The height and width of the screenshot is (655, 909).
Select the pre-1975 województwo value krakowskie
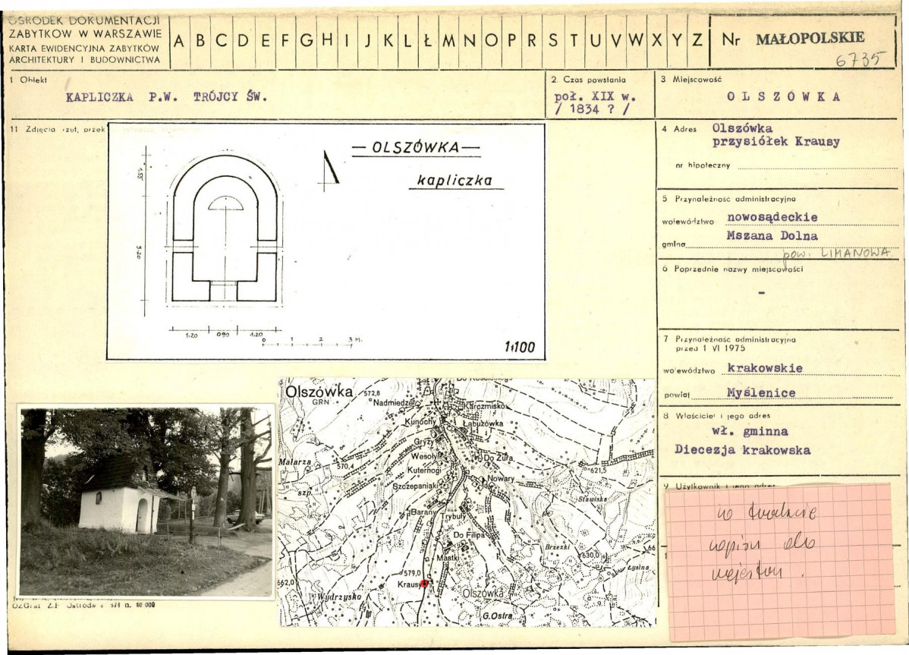tap(766, 368)
